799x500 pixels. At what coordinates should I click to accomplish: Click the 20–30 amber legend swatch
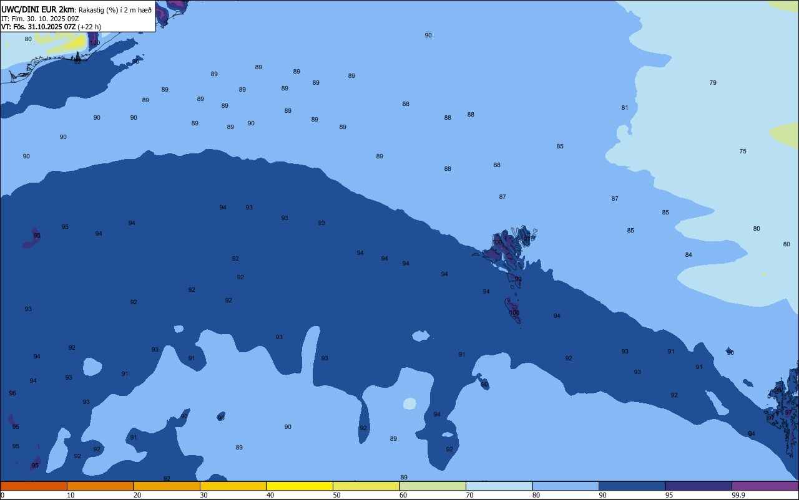tap(167, 486)
